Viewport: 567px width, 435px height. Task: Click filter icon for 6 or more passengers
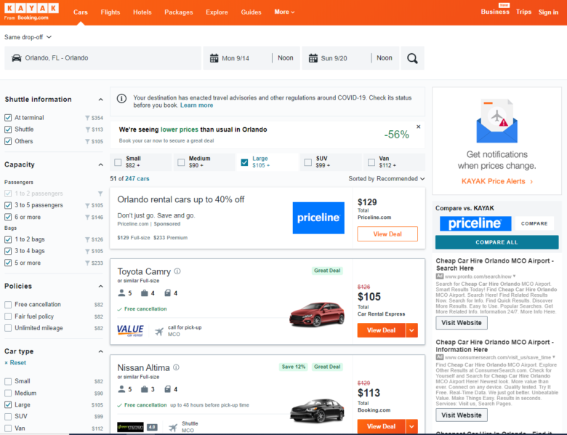87,217
